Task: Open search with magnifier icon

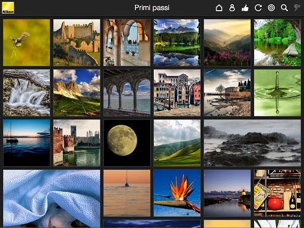Action: [x=284, y=8]
